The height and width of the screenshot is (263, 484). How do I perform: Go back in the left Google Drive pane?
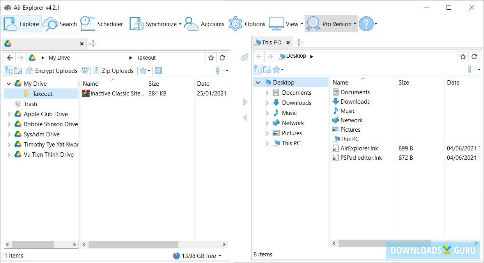10,58
